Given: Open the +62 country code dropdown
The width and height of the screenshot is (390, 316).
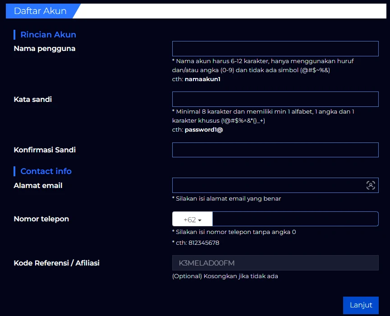Looking at the screenshot, I should [192, 220].
